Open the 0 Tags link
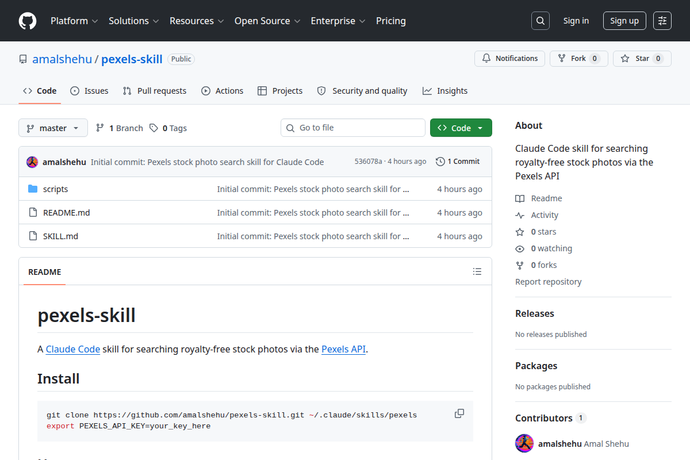Image resolution: width=690 pixels, height=460 pixels. coord(168,128)
